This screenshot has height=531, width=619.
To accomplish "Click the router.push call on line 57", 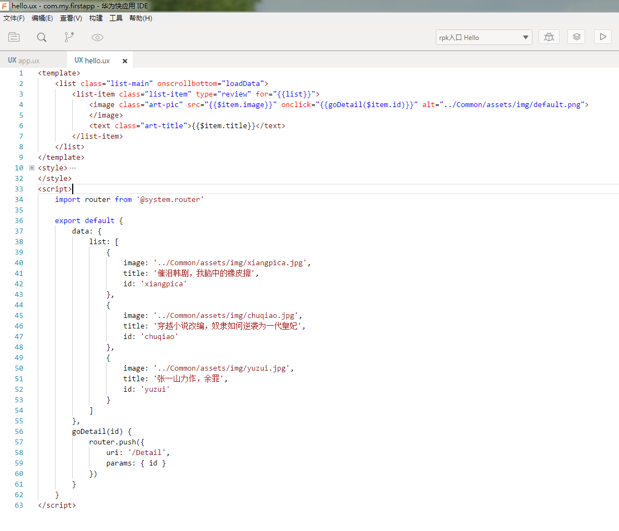I will (x=117, y=442).
